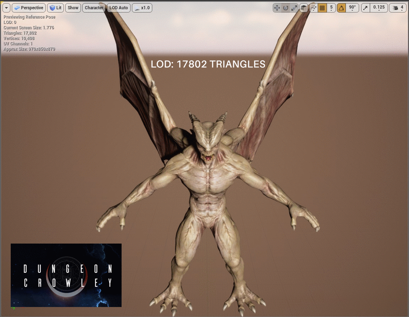Screen dimensions: 409x317
Task: Open the Lit view mode menu
Action: (55, 8)
